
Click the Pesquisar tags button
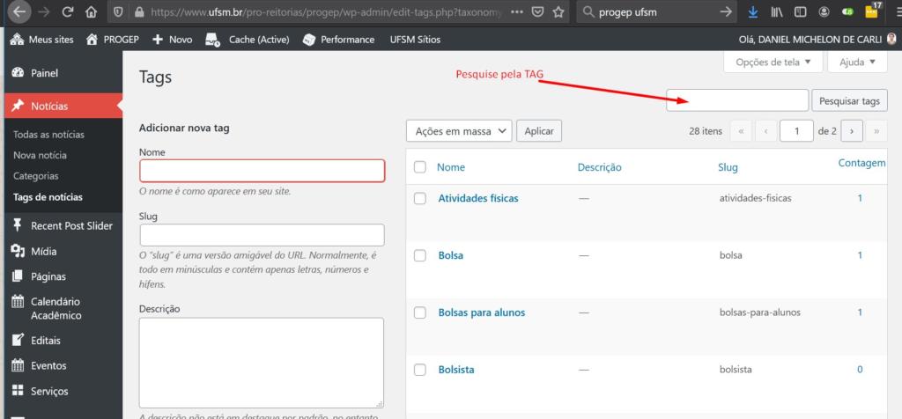849,101
